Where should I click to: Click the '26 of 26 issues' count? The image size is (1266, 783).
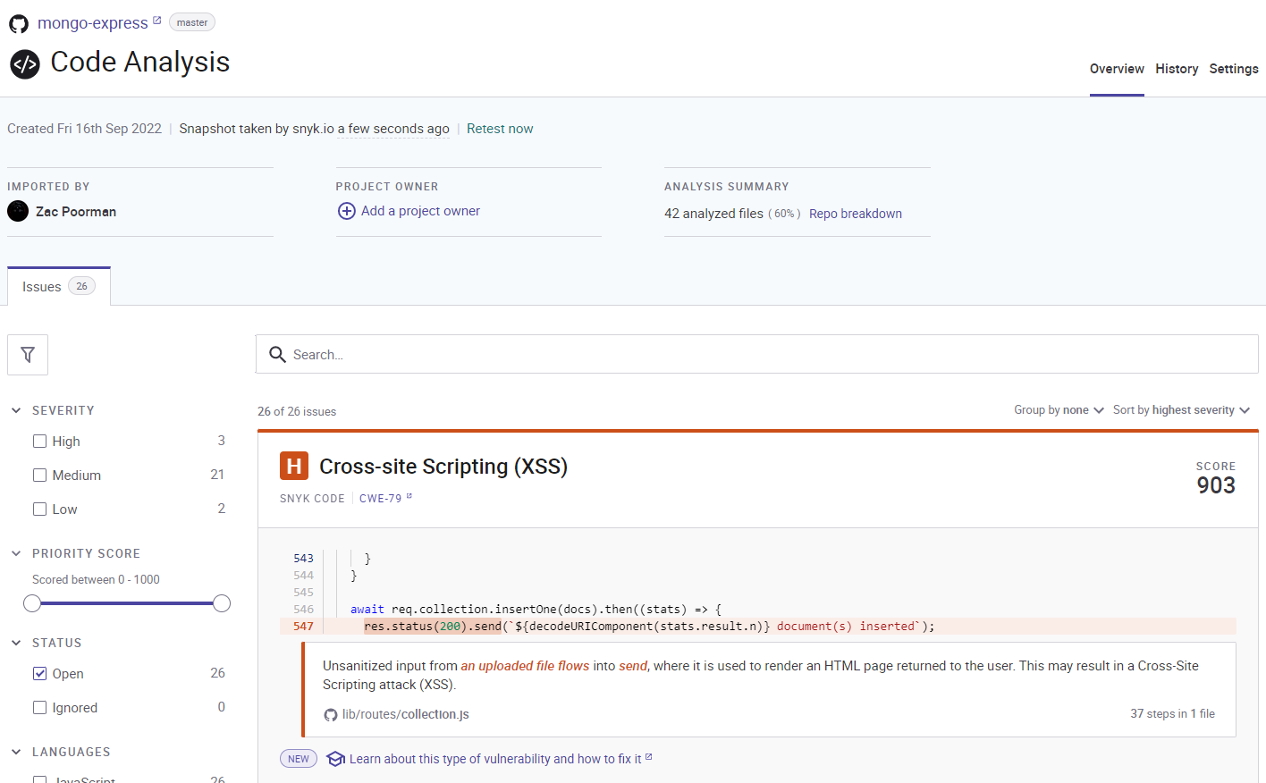point(297,411)
